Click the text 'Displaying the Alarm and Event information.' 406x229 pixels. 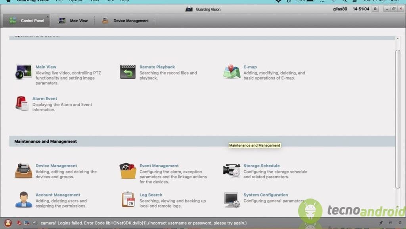click(x=62, y=107)
